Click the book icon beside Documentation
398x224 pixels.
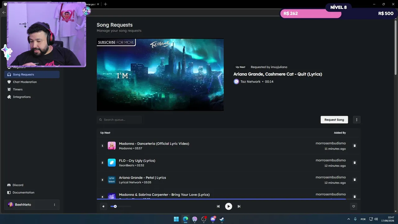coord(9,192)
